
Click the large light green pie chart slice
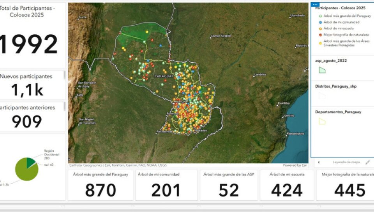(x=25, y=171)
